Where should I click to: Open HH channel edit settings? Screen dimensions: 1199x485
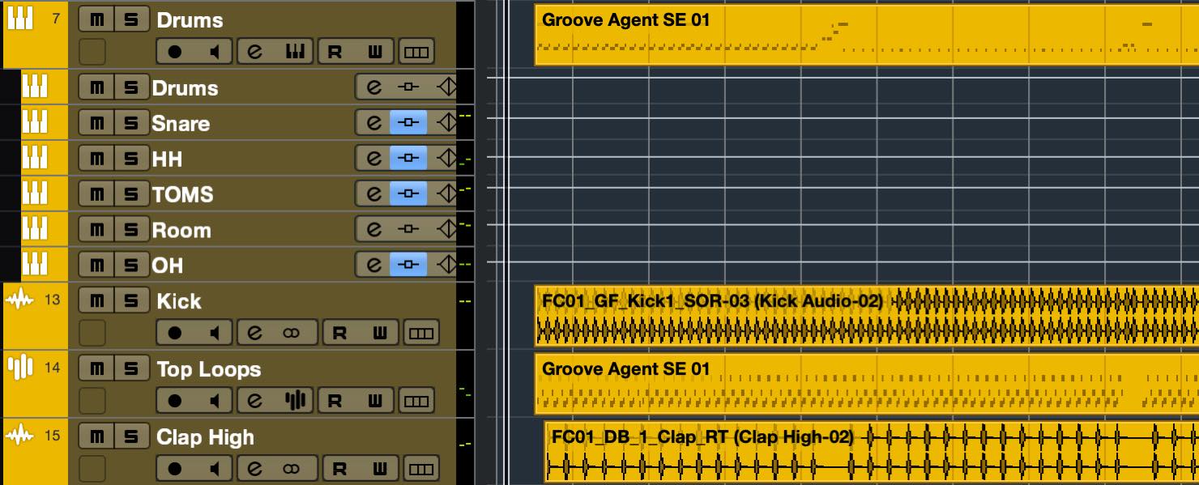coord(373,159)
